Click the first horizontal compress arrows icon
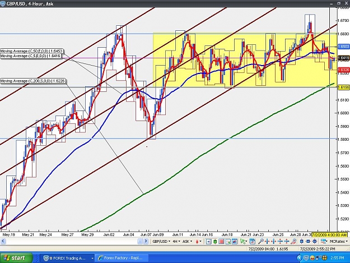This screenshot has width=350, height=263. tap(267, 241)
